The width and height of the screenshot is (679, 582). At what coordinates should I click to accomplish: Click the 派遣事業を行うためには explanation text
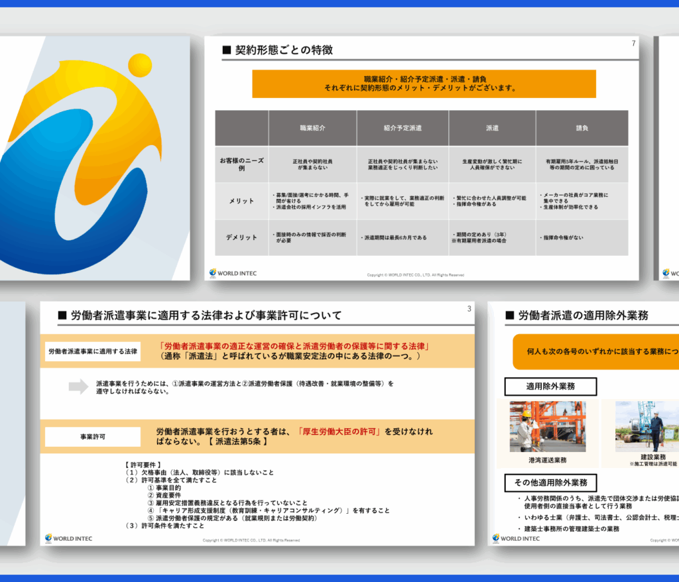click(x=245, y=387)
